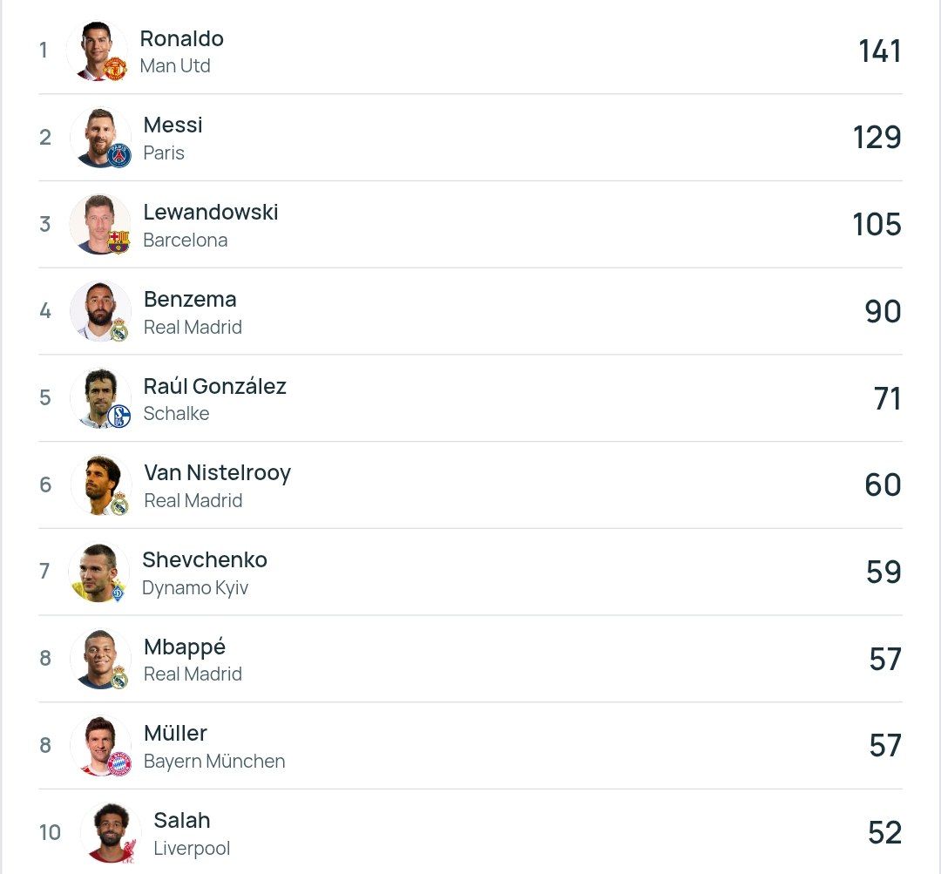Select the Shevchenko player name

205,559
